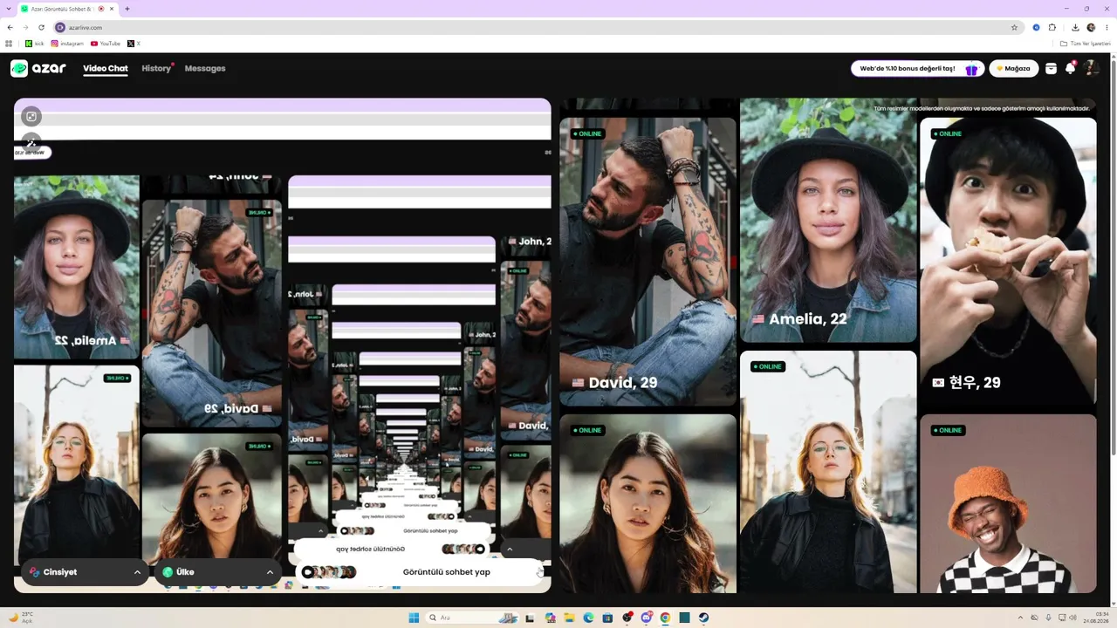
Task: Start chat with Görüntülü sohbet yap button
Action: pyautogui.click(x=419, y=572)
